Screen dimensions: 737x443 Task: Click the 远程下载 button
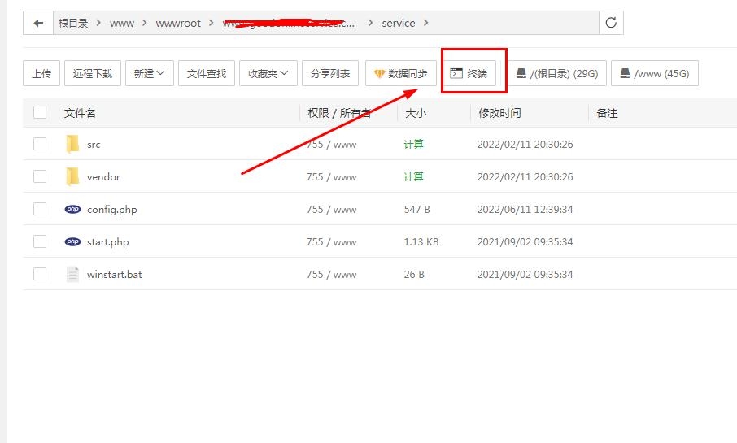(93, 73)
